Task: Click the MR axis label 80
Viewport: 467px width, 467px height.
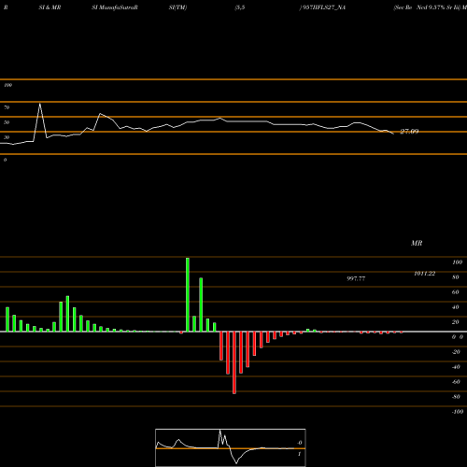Action: pyautogui.click(x=456, y=277)
